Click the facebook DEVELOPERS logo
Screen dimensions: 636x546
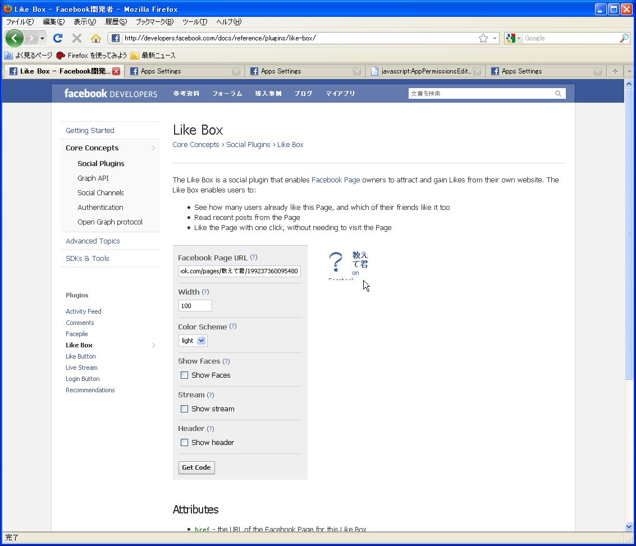tap(111, 94)
